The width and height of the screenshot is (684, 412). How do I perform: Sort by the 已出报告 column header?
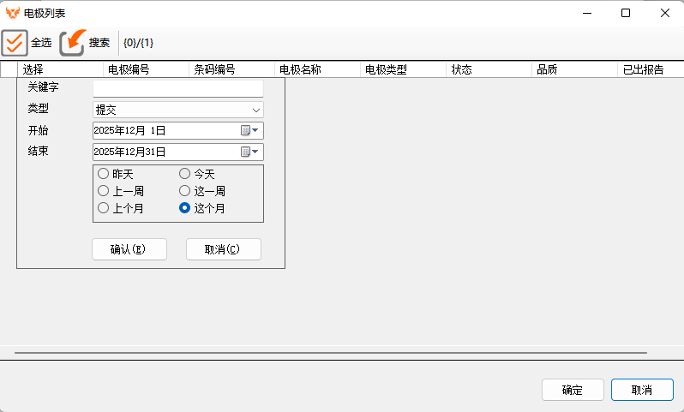click(651, 69)
